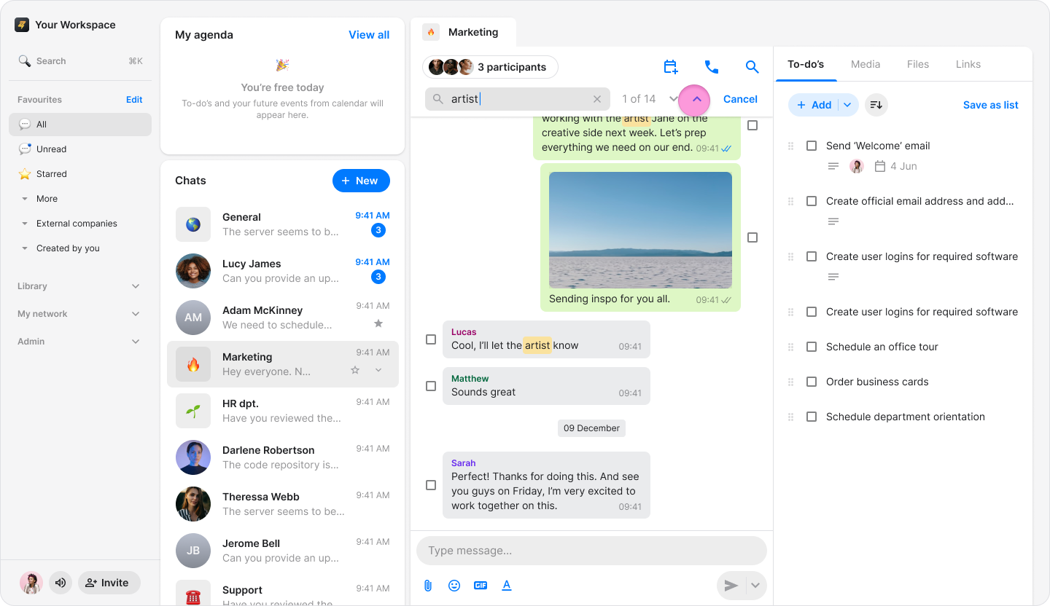The width and height of the screenshot is (1050, 606).
Task: Click 'Save as list' link
Action: 990,105
